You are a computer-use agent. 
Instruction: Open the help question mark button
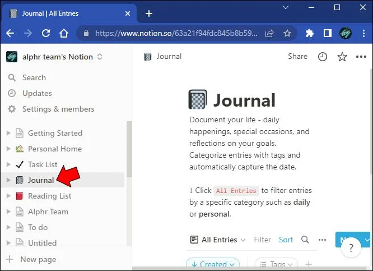pyautogui.click(x=351, y=248)
